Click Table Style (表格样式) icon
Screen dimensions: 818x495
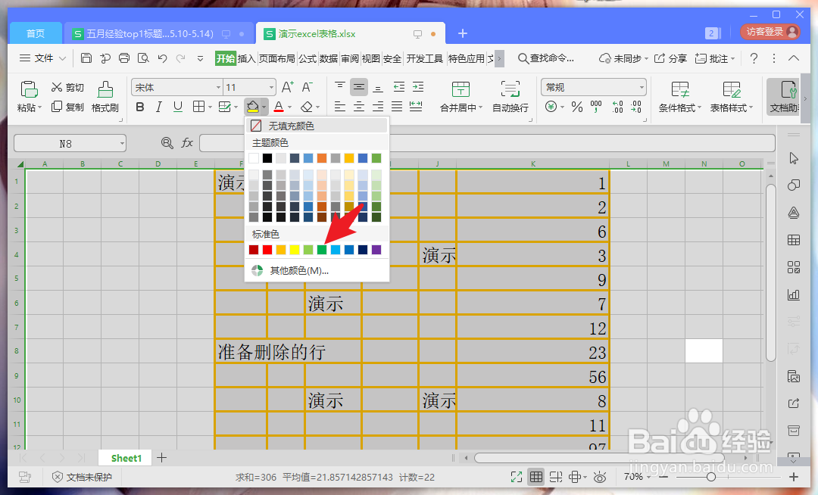pyautogui.click(x=732, y=89)
